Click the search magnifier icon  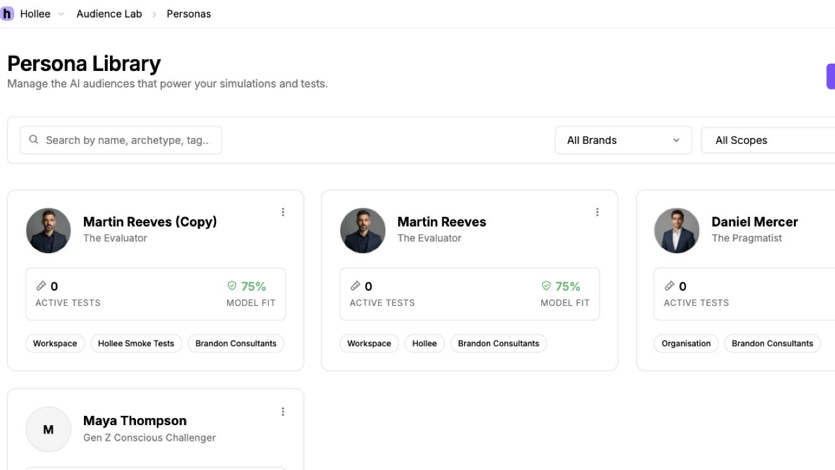(34, 140)
